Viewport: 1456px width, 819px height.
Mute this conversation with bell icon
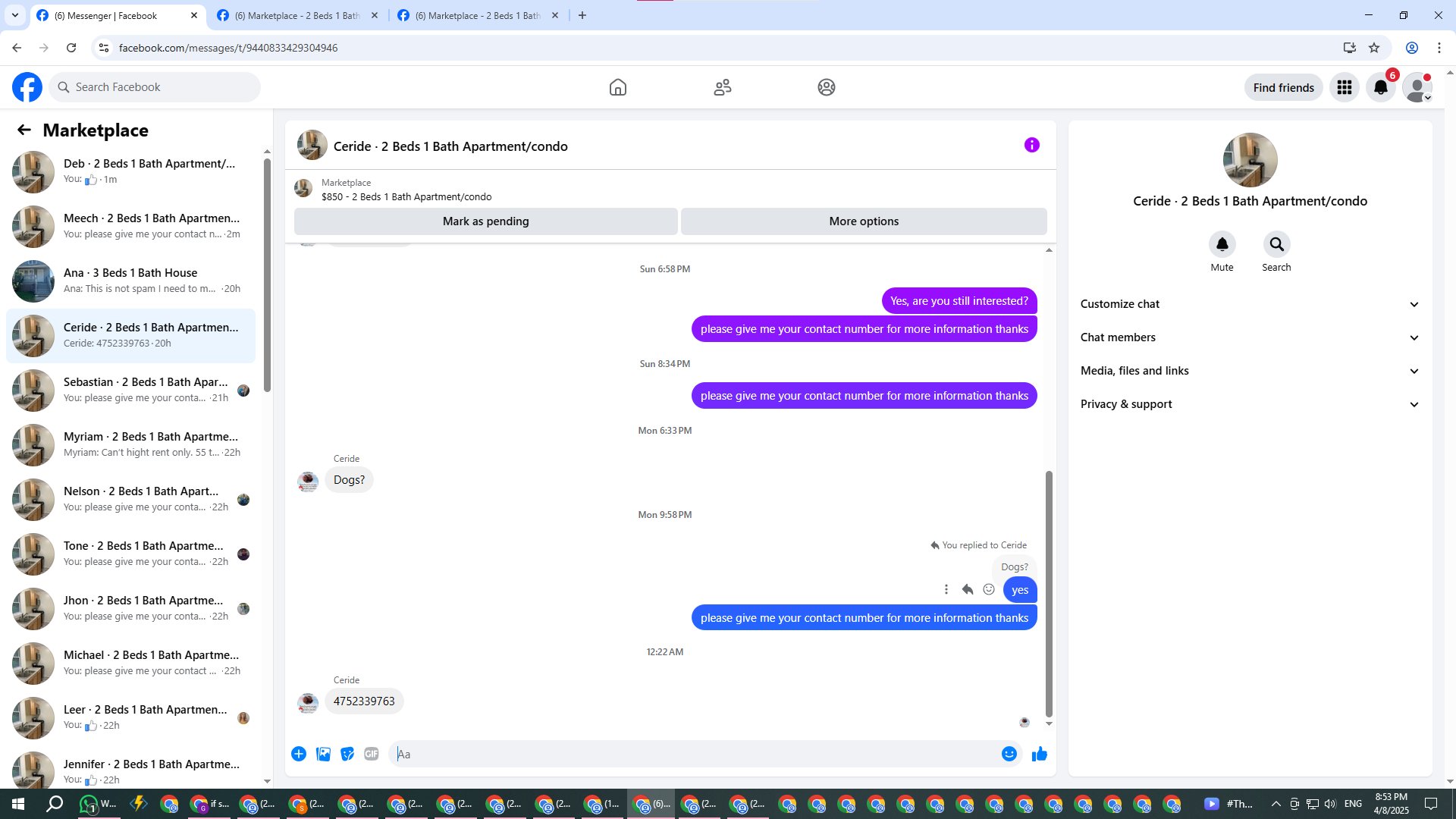click(x=1222, y=245)
